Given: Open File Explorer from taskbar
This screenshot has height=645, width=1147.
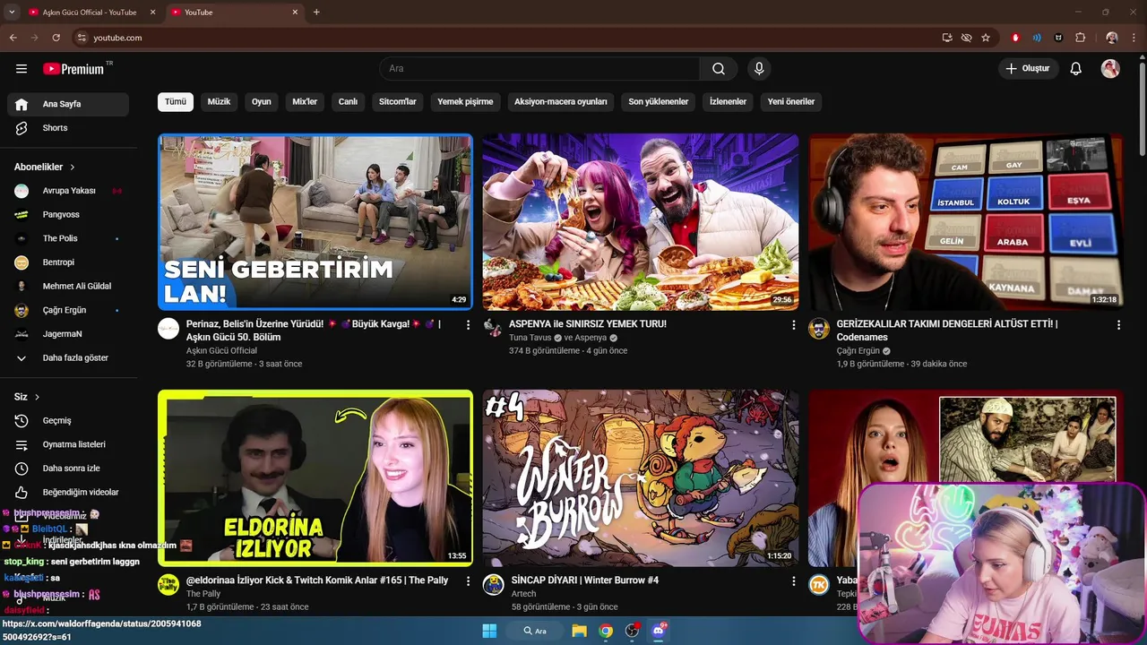Looking at the screenshot, I should [579, 631].
